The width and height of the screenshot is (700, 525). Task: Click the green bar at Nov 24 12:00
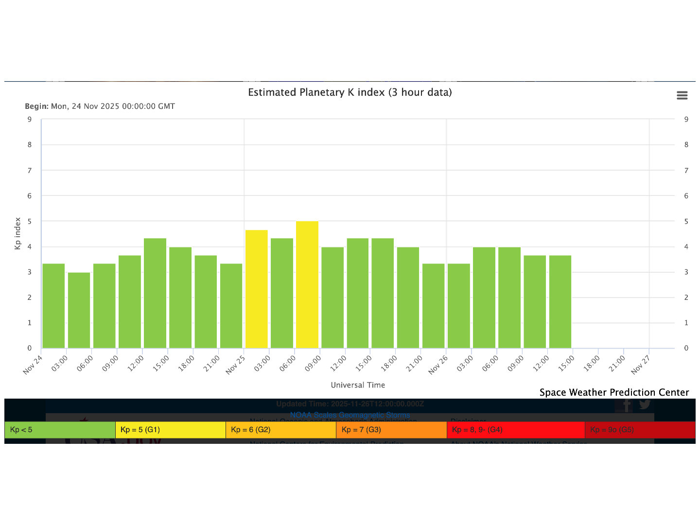click(x=155, y=294)
